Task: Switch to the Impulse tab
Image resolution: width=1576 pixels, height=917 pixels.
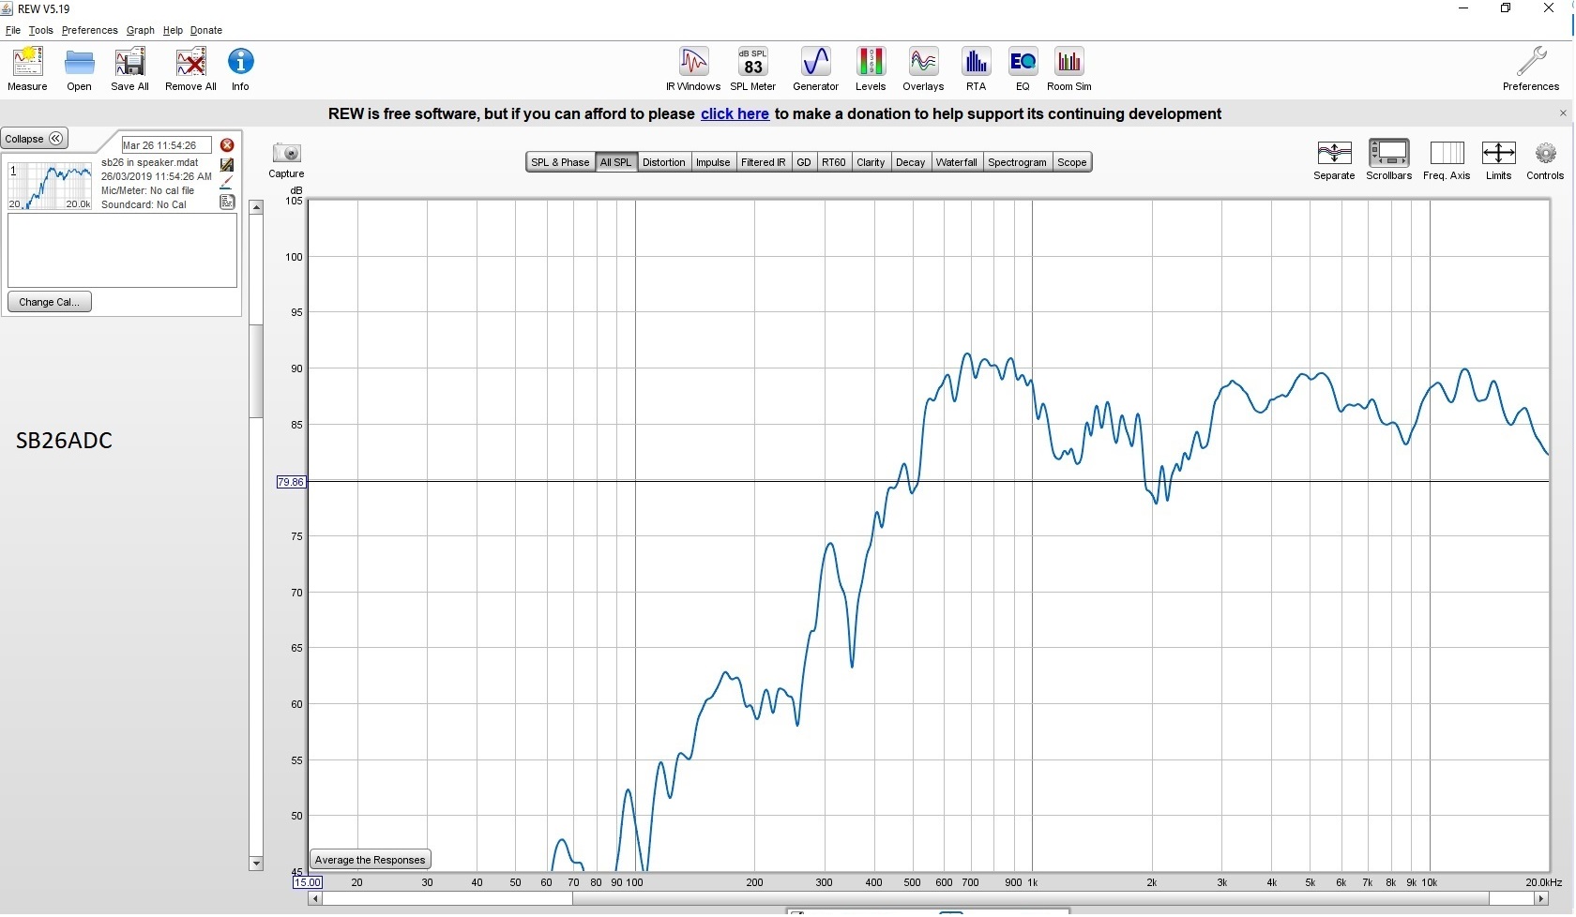Action: pyautogui.click(x=713, y=162)
